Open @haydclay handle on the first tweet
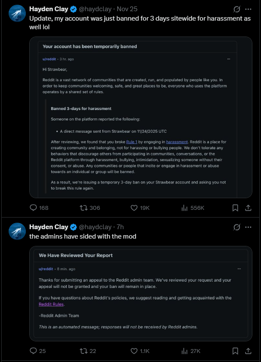Image resolution: width=261 pixels, height=362 pixels. 95,9
